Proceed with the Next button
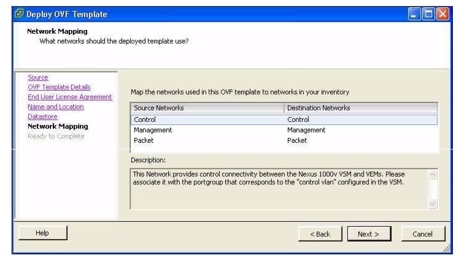 coord(369,233)
